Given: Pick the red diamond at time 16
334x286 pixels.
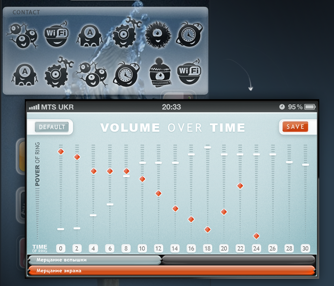Looking at the screenshot, I should point(191,219).
